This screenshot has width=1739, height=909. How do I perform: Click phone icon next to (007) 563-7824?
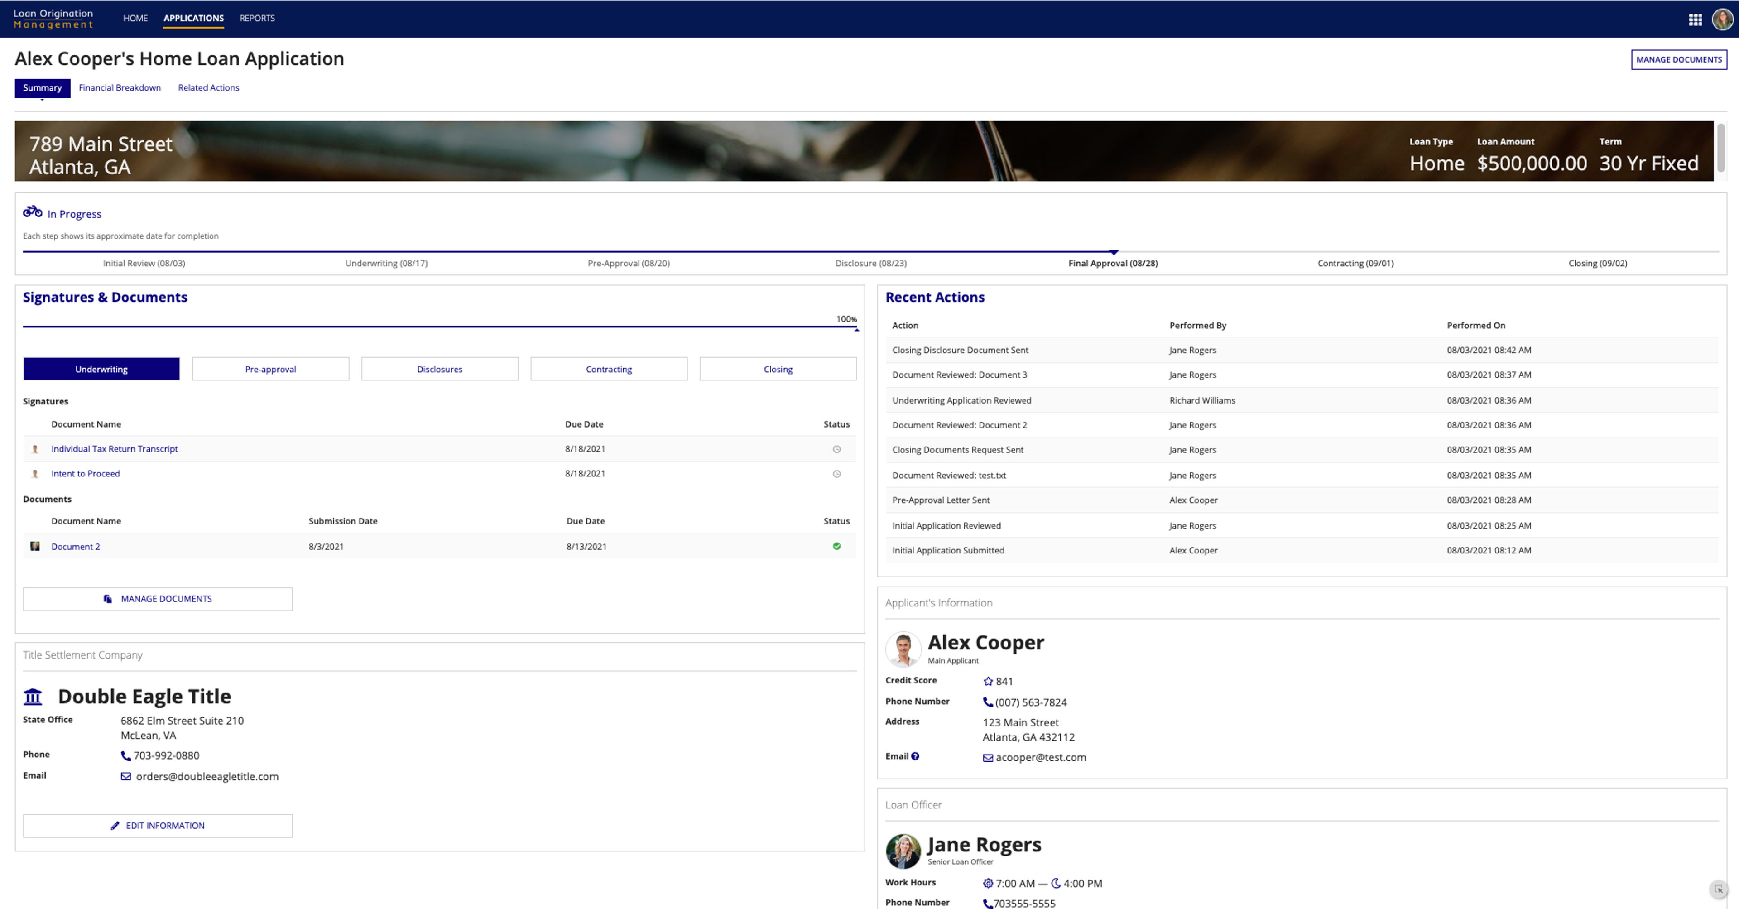pos(988,702)
